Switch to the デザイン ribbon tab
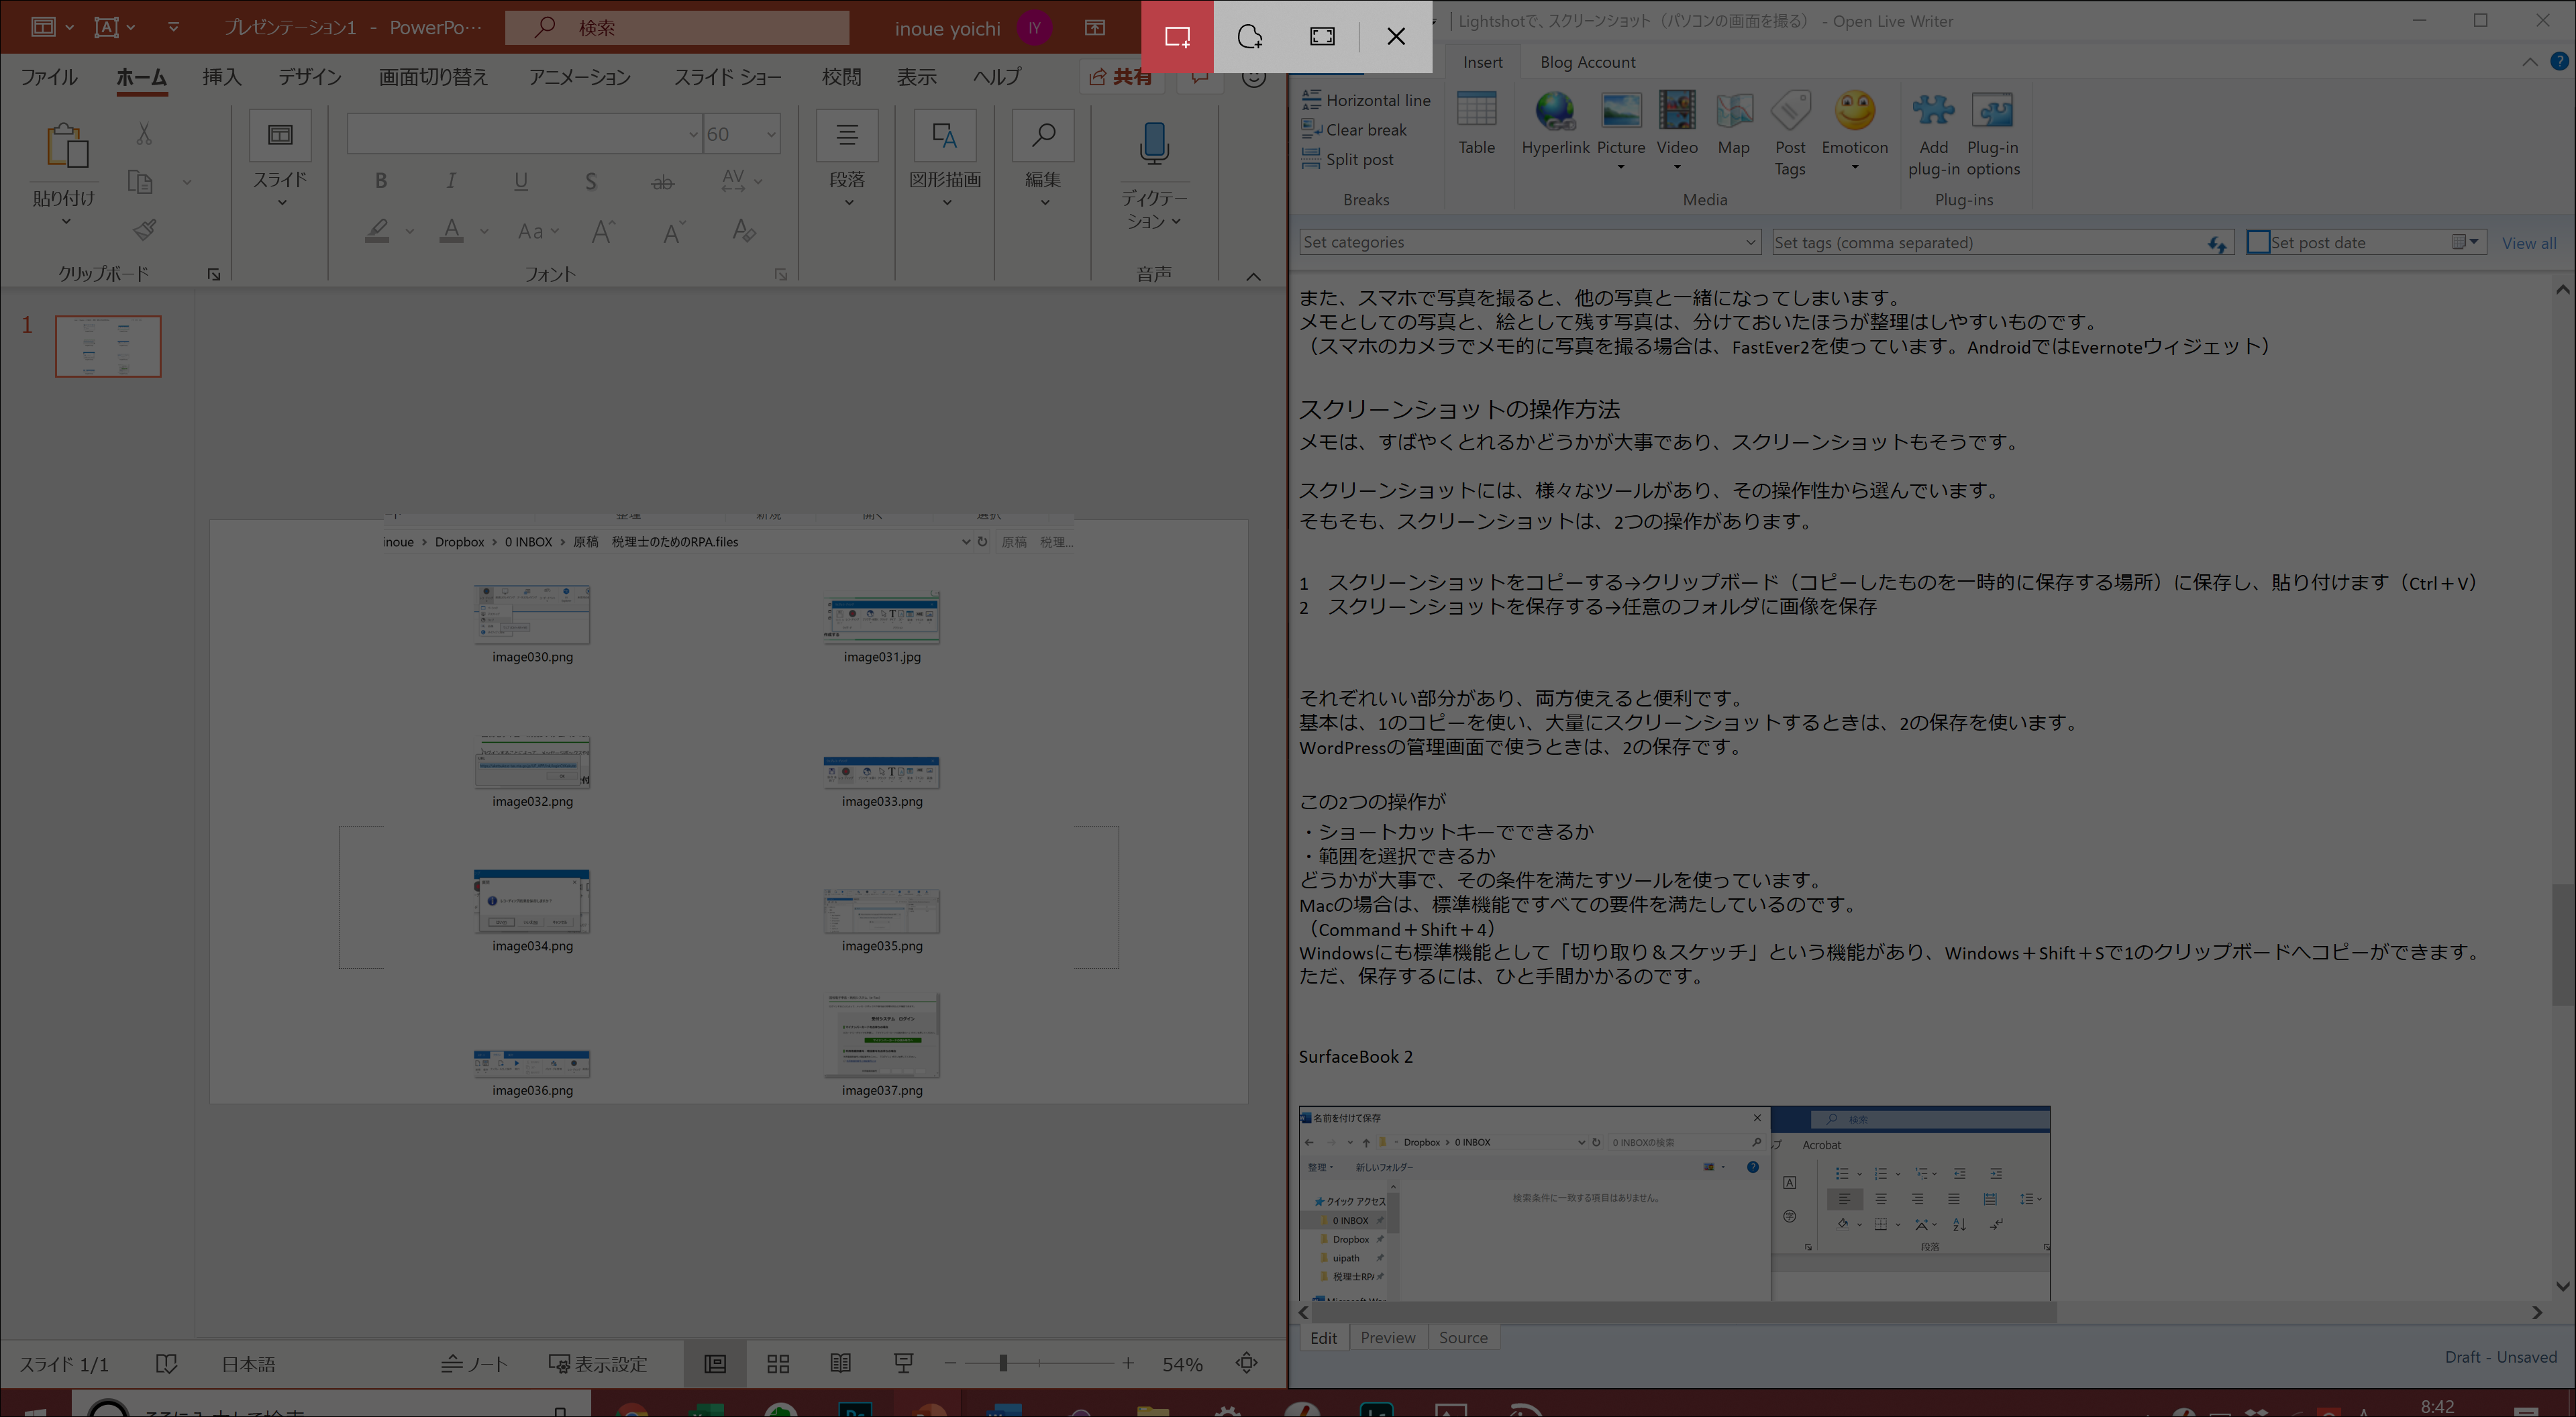Screen dimensions: 2576x1417 coord(310,77)
